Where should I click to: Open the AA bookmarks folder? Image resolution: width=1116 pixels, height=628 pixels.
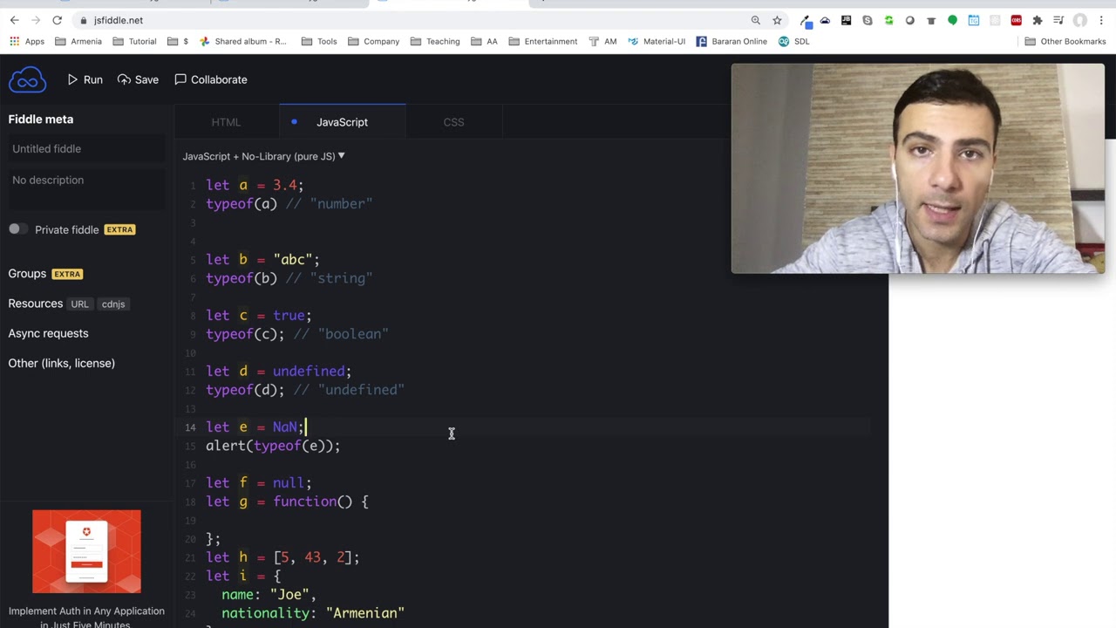pos(484,41)
